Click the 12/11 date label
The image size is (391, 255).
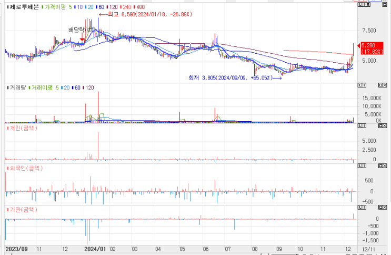(368, 249)
